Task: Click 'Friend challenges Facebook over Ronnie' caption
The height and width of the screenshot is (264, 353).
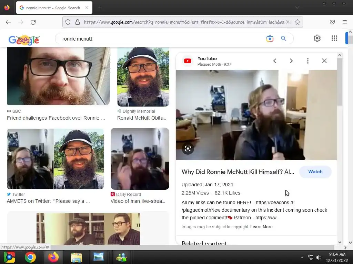Action: 56,118
